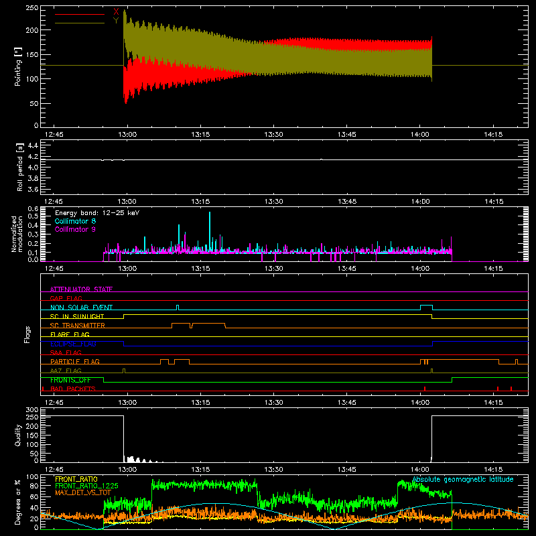This screenshot has height=536, width=536.
Task: Click the Roll period axis title
Action: (20, 167)
